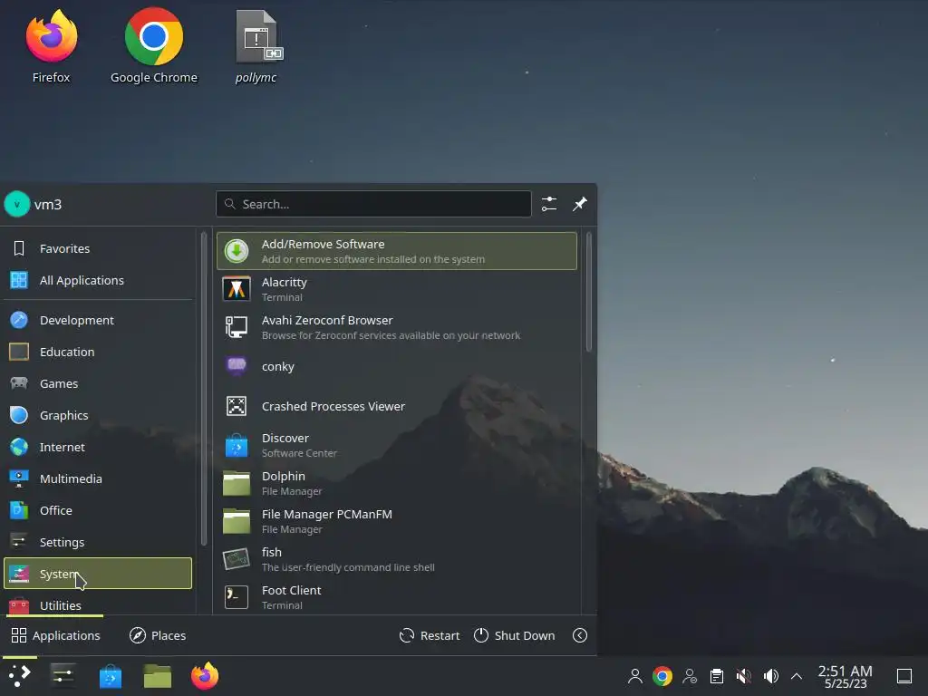Launch Discover Software Center
Image resolution: width=928 pixels, height=696 pixels.
point(397,445)
